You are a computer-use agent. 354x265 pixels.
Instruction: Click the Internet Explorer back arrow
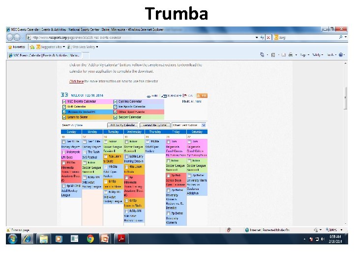(10, 37)
